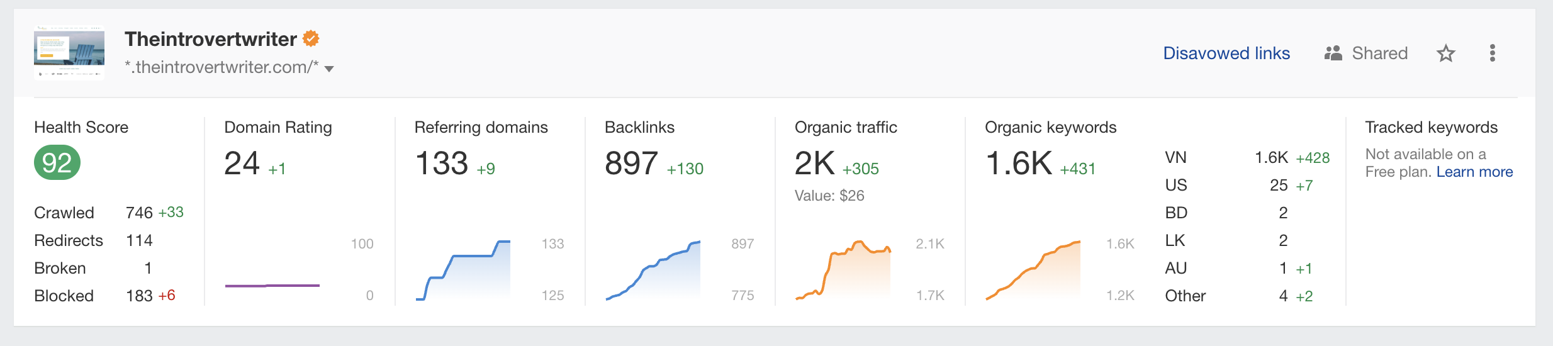
Task: Click the Broken count 1
Action: pos(148,268)
